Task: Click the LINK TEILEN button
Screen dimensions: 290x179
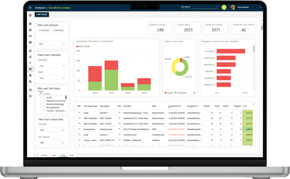Action: pos(42,14)
